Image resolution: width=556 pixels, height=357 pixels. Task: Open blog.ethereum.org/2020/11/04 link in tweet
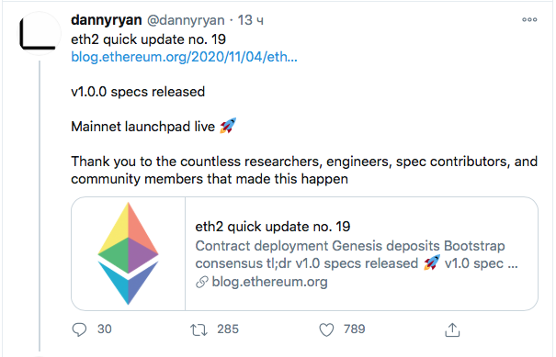pyautogui.click(x=184, y=57)
